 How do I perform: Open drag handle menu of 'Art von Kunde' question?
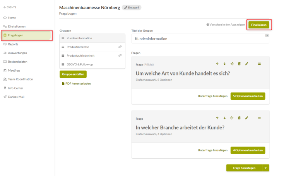point(259,64)
